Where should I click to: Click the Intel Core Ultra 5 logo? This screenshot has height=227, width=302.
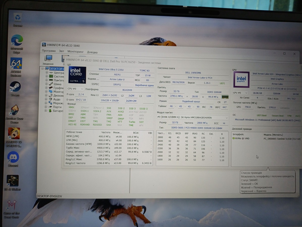pos(77,75)
